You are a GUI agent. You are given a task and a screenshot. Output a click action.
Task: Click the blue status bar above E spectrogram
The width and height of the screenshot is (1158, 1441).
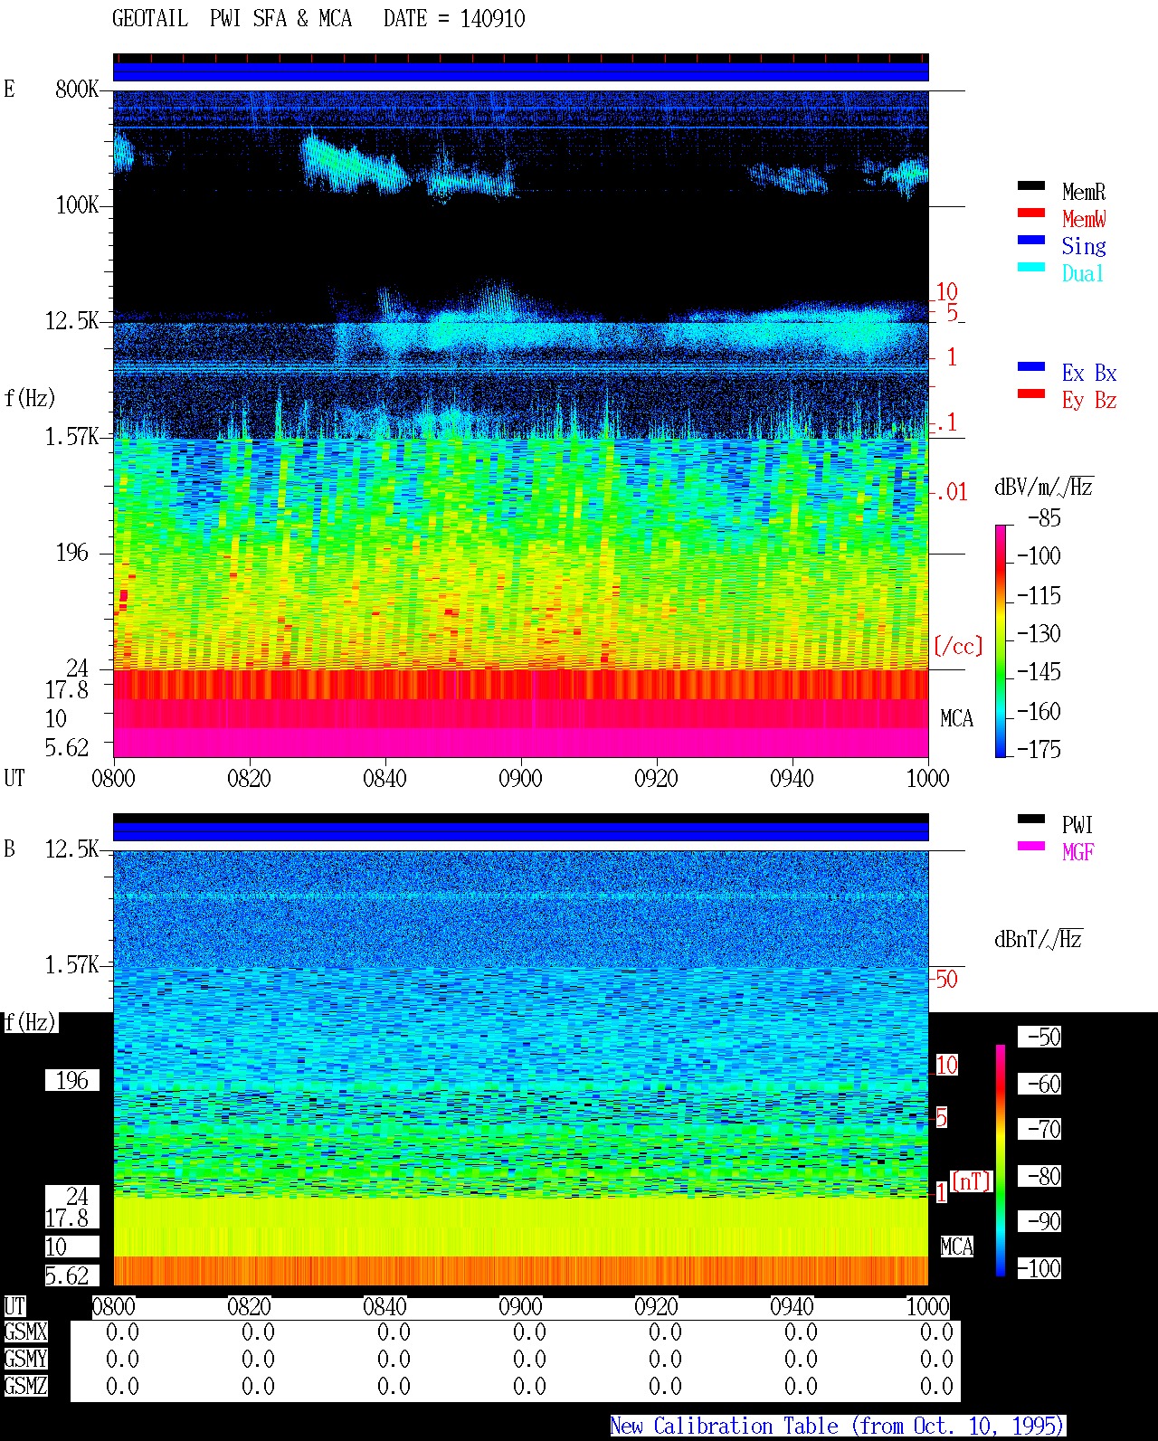point(520,71)
